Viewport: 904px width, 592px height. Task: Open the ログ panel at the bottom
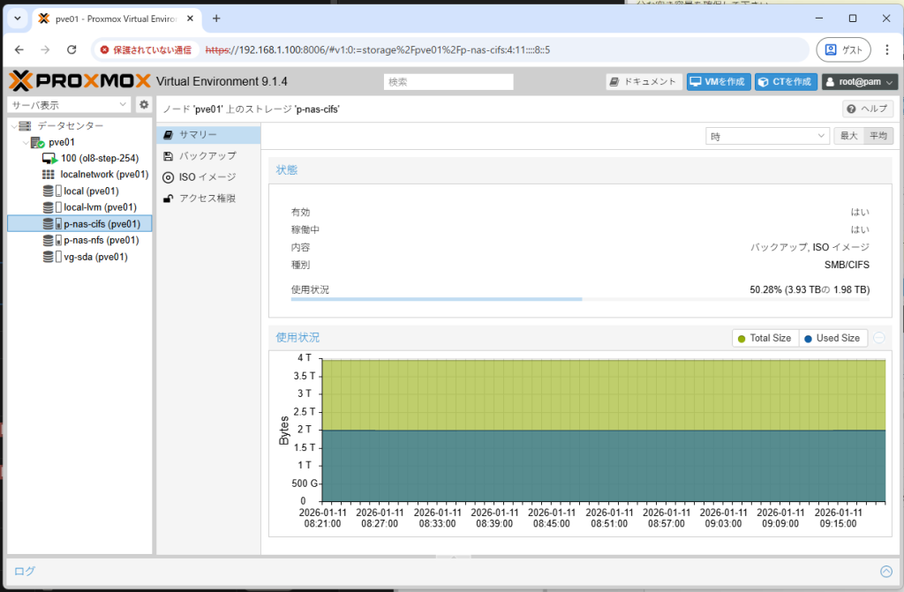[x=24, y=571]
